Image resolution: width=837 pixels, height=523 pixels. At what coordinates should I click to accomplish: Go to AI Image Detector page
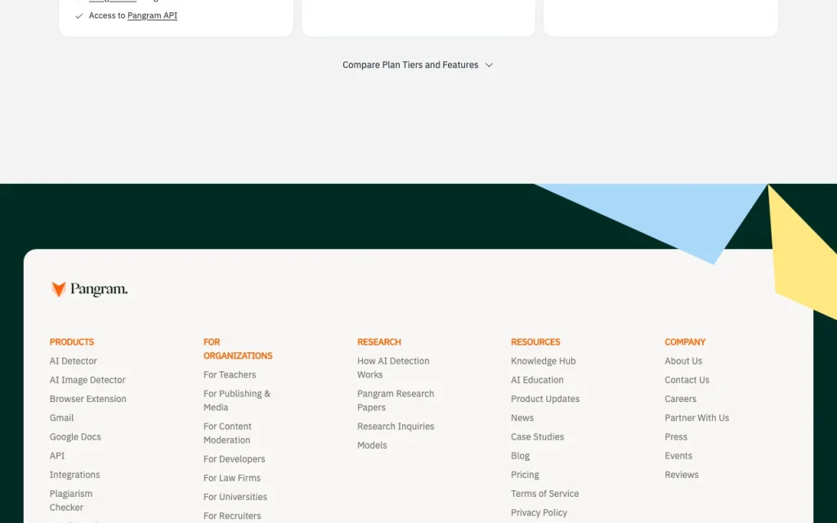tap(87, 380)
